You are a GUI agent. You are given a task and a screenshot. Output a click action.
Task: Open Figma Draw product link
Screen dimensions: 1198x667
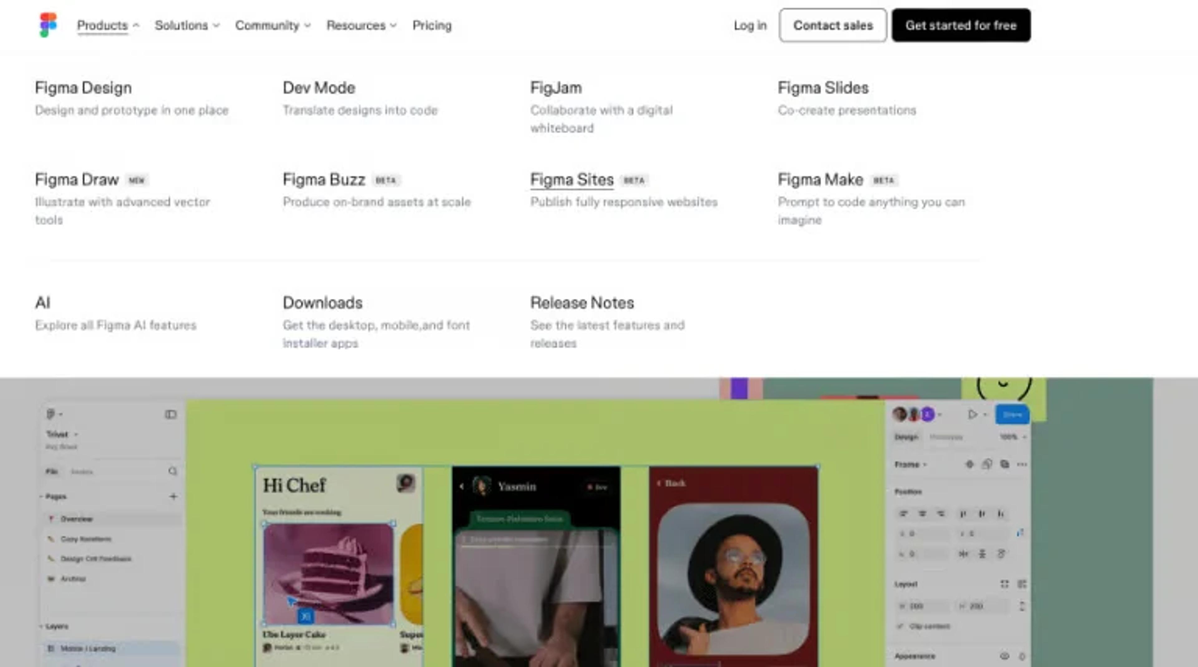[77, 179]
